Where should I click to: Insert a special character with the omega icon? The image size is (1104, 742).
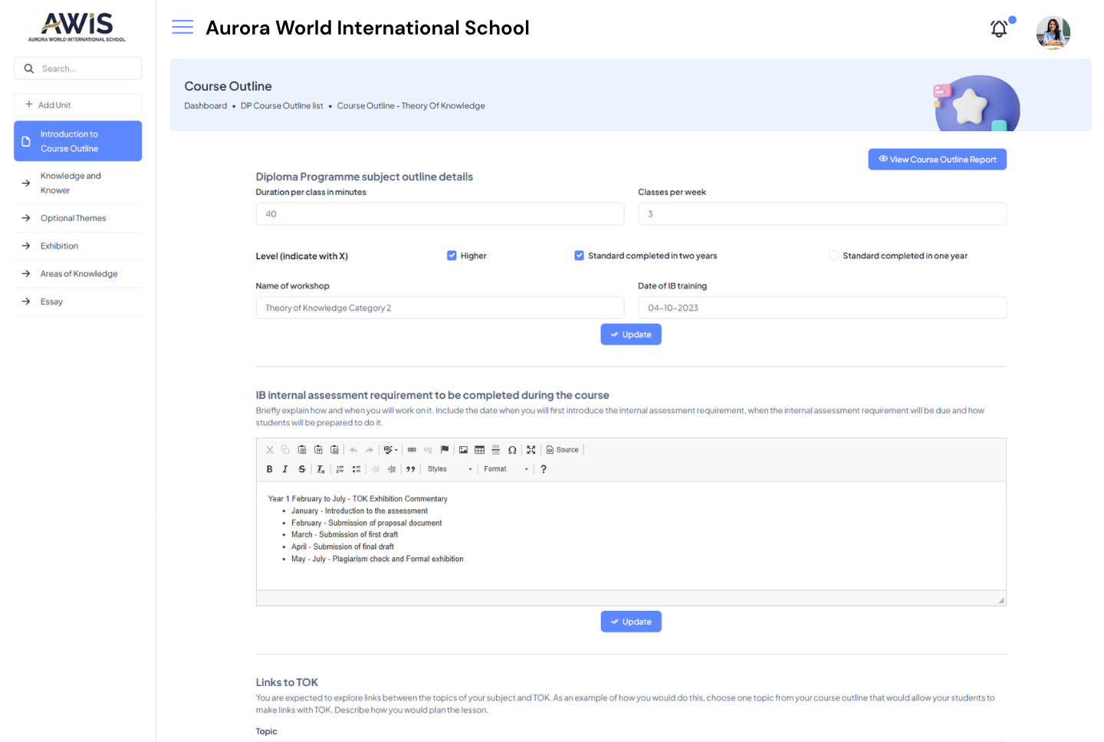click(512, 450)
